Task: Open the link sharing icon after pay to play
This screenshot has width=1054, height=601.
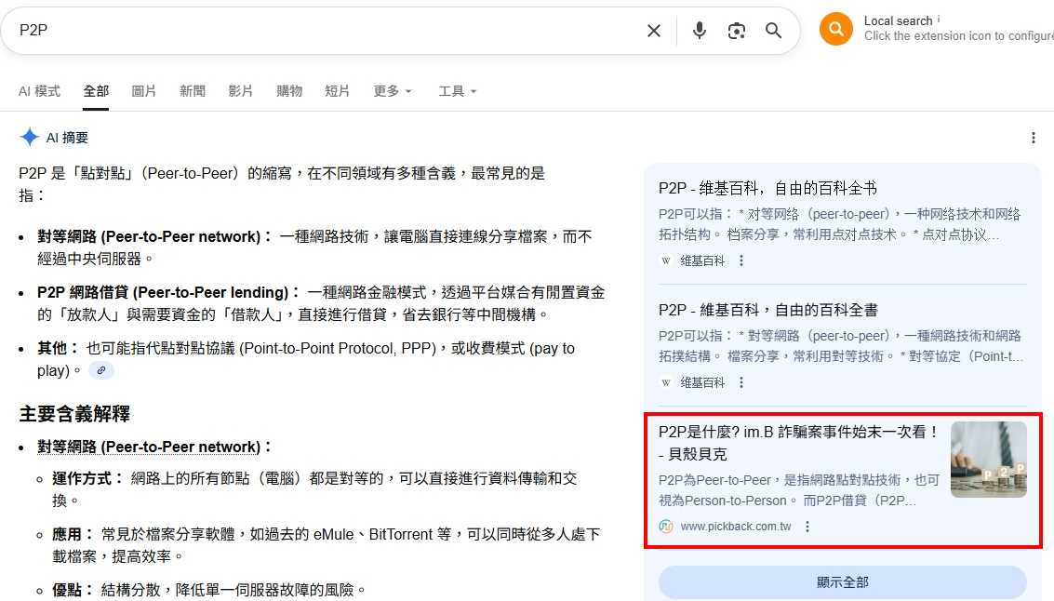Action: (100, 370)
